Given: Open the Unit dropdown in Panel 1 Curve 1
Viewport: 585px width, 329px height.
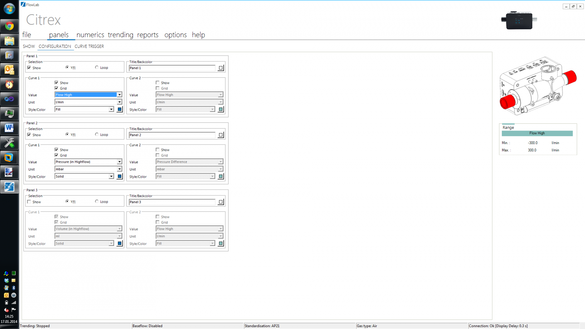Looking at the screenshot, I should (x=120, y=102).
